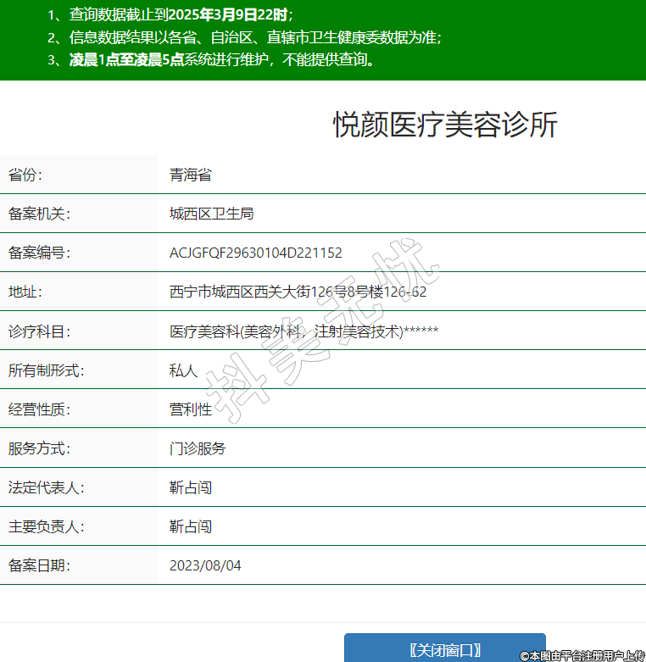Click the 青海省 province value

[190, 175]
